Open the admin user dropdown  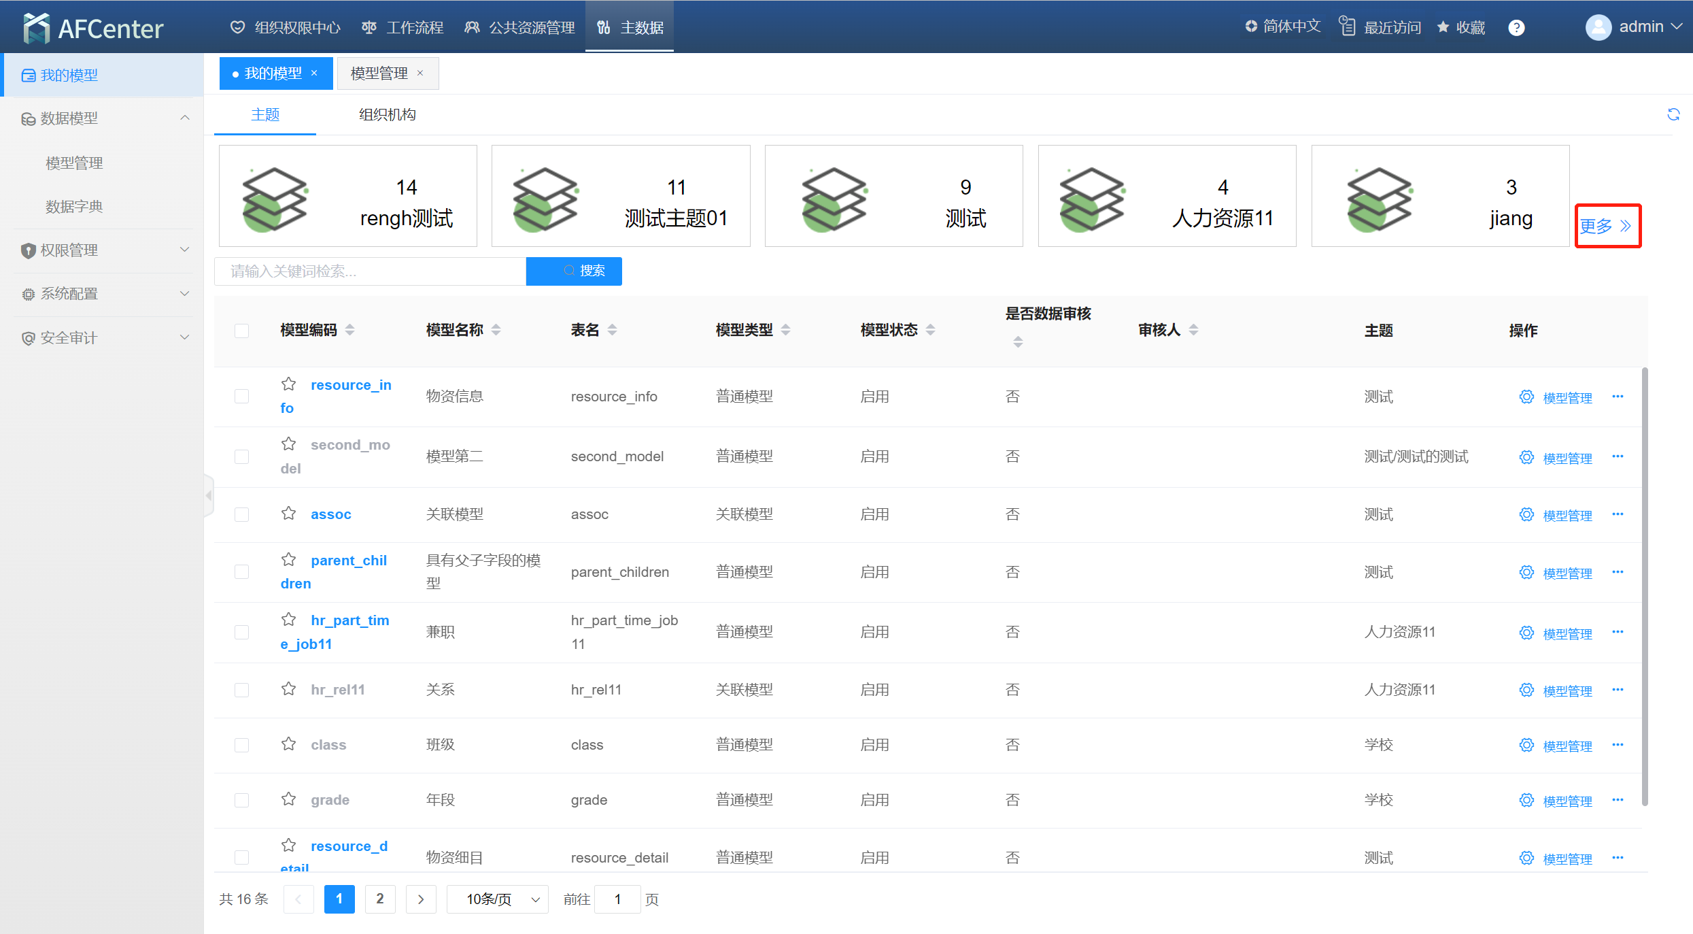[x=1640, y=27]
